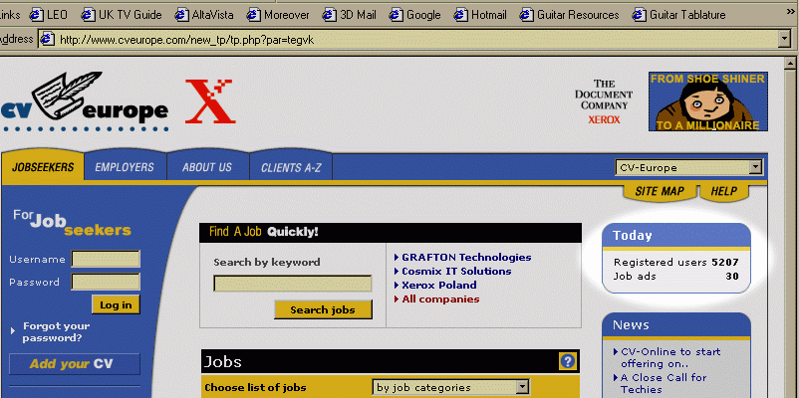Click the Search jobs button
This screenshot has width=799, height=398.
tap(323, 309)
